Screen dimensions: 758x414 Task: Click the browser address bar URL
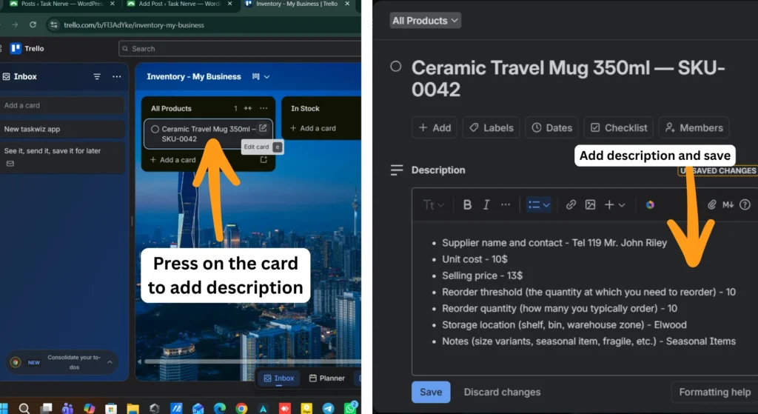tap(134, 24)
